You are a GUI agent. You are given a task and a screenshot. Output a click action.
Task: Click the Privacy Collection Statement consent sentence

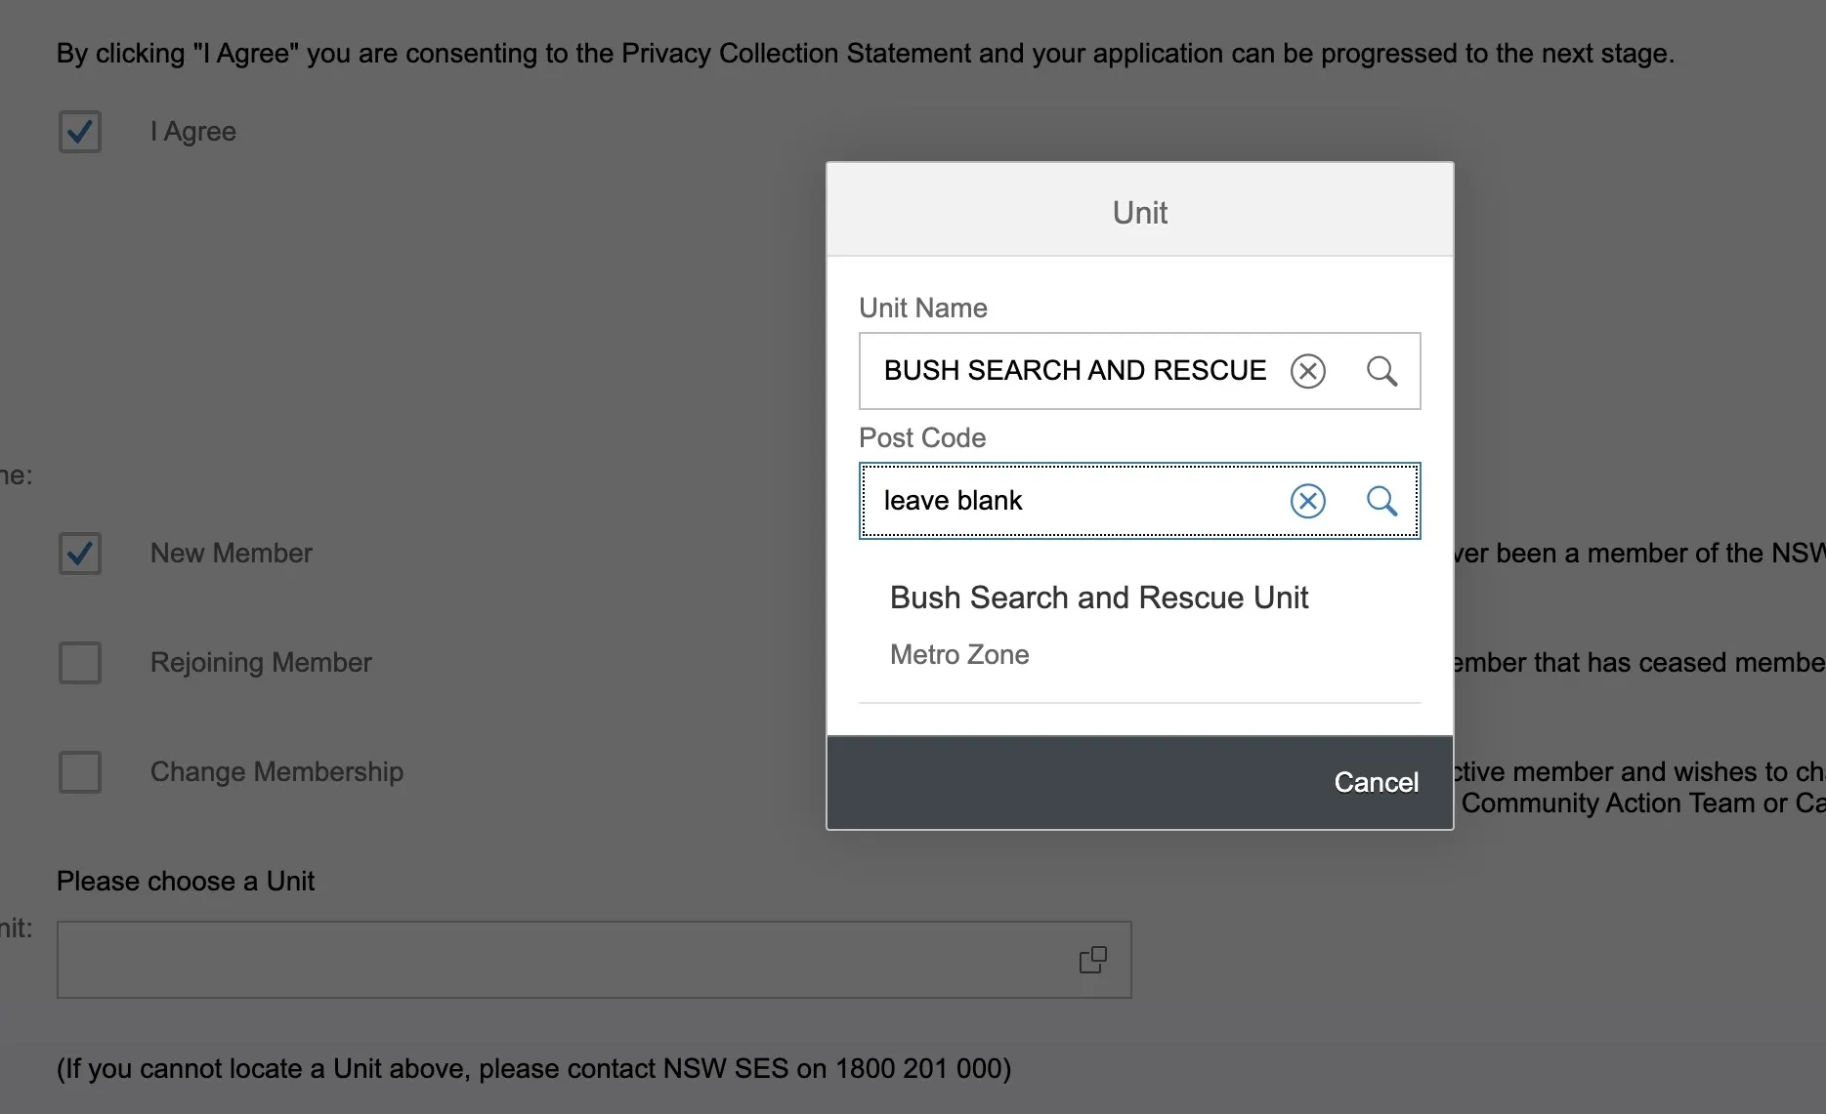click(865, 54)
